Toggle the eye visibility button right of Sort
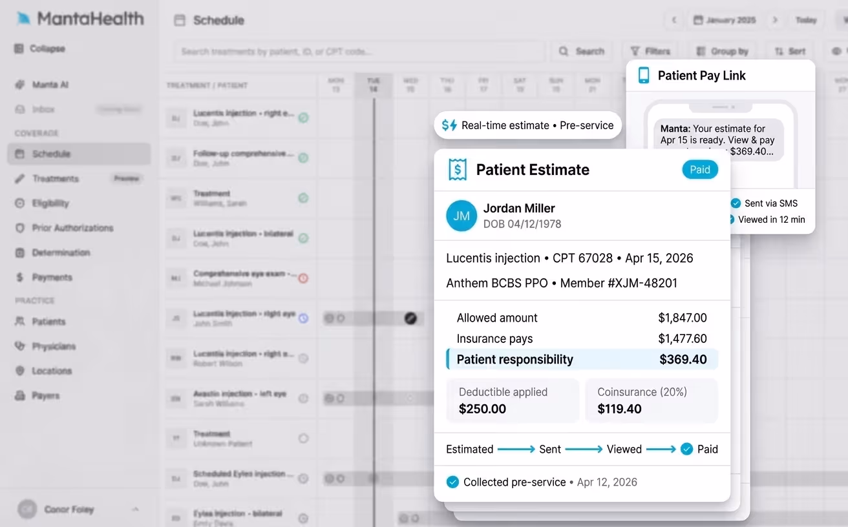This screenshot has width=848, height=527. (837, 51)
